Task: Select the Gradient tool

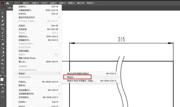Action: (x=3, y=52)
